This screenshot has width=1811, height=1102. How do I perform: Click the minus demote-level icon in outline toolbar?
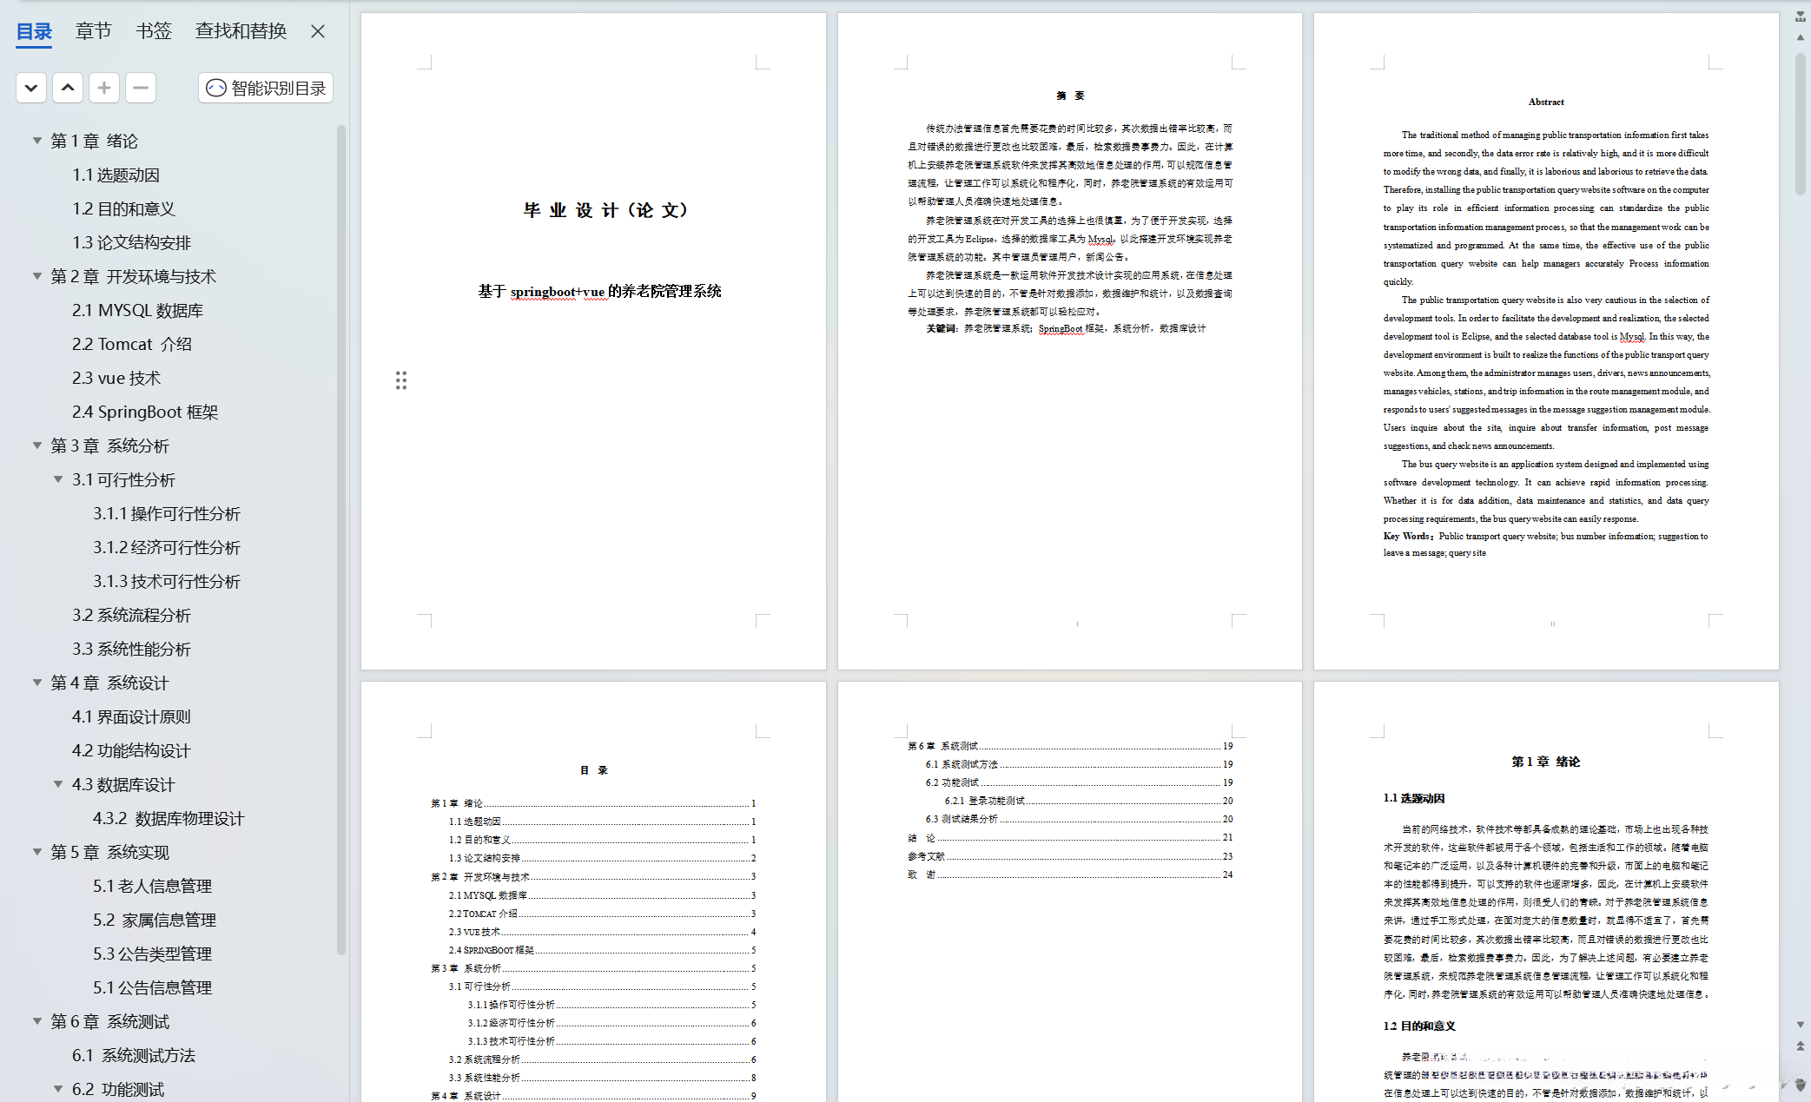pyautogui.click(x=141, y=88)
